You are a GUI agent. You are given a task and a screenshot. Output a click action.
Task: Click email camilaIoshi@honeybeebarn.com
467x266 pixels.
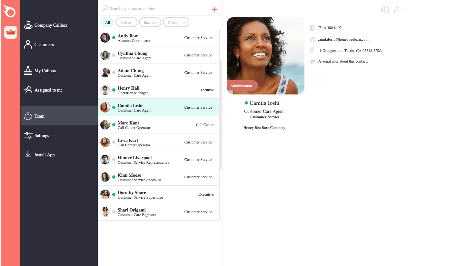(343, 39)
